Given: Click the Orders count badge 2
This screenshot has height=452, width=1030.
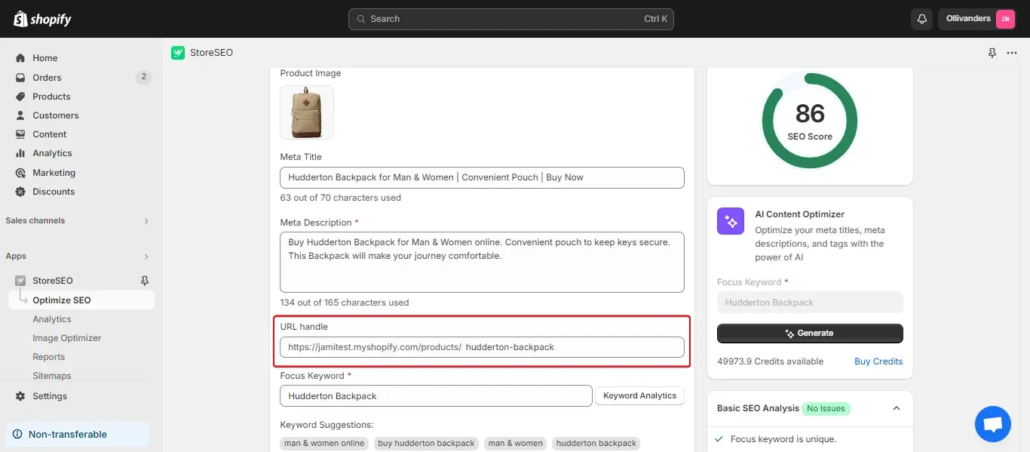Looking at the screenshot, I should point(143,77).
